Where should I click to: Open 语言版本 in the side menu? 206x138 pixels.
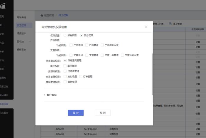pyautogui.click(x=21, y=33)
